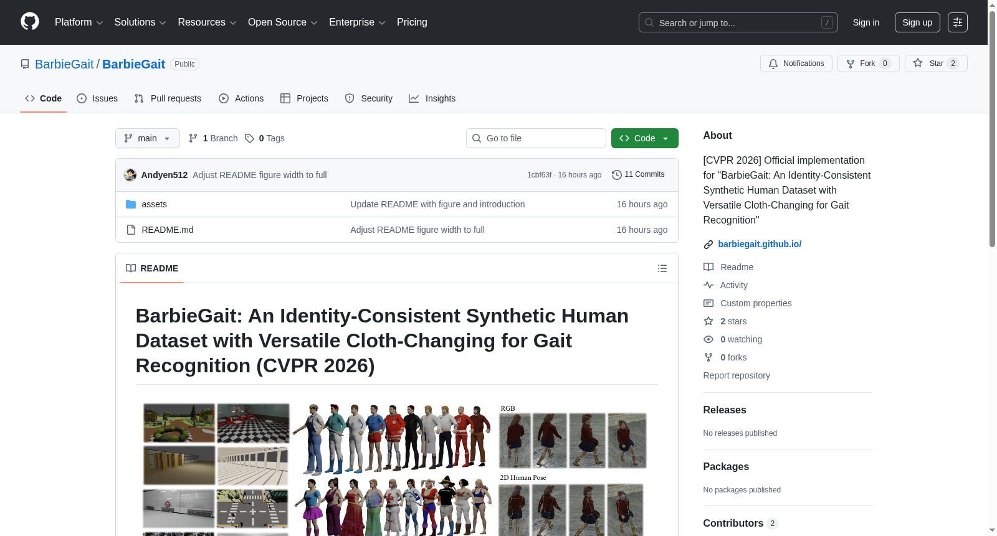Image resolution: width=997 pixels, height=536 pixels.
Task: Click the assets folder icon
Action: point(131,204)
